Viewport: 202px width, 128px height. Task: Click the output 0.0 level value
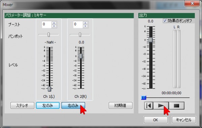(150, 21)
